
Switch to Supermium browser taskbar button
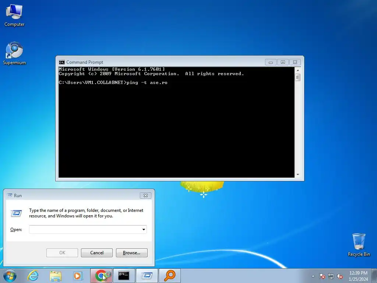[101, 276]
